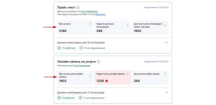Viewport: 216px width, 105px height.
Task: Click the Скрыто для всех интеграций label
Action: 105,25
